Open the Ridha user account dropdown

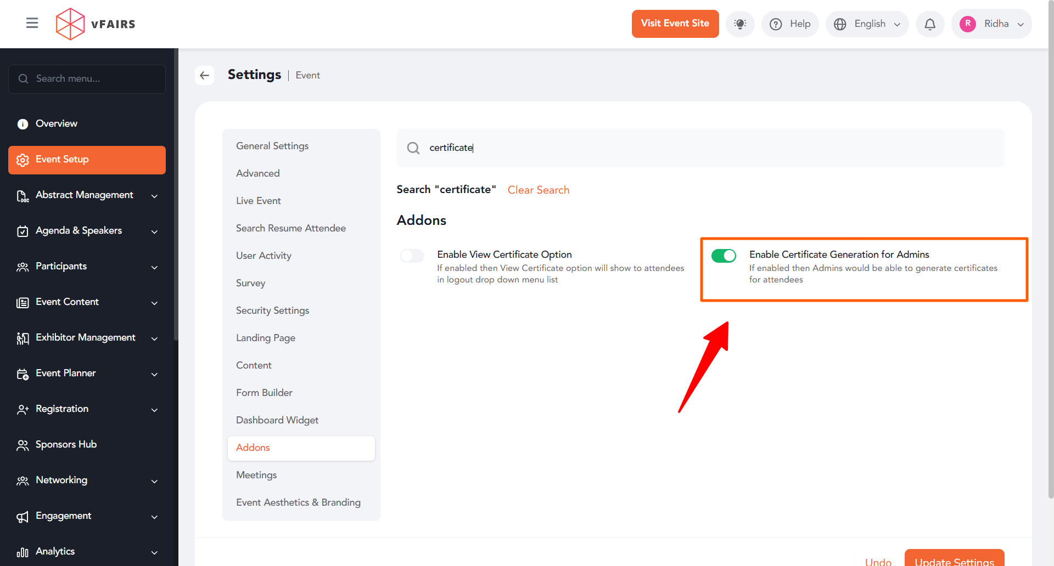pyautogui.click(x=991, y=24)
